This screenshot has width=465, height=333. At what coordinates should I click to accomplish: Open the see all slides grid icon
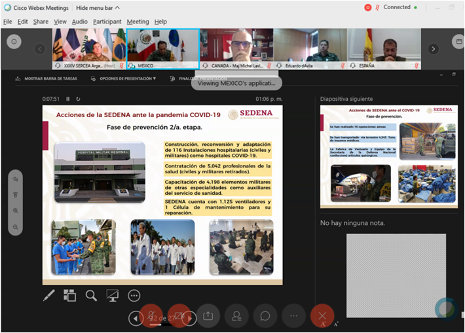(69, 296)
